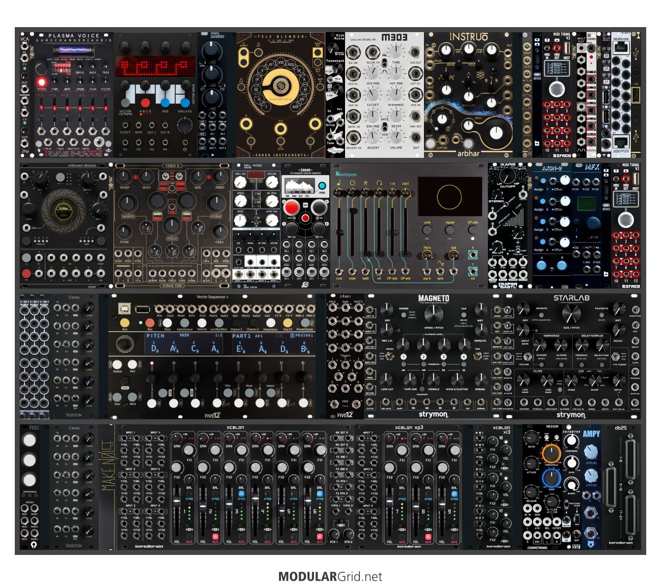Adjust the blue GAIN knob on Messor
The width and height of the screenshot is (661, 587).
pos(551,477)
